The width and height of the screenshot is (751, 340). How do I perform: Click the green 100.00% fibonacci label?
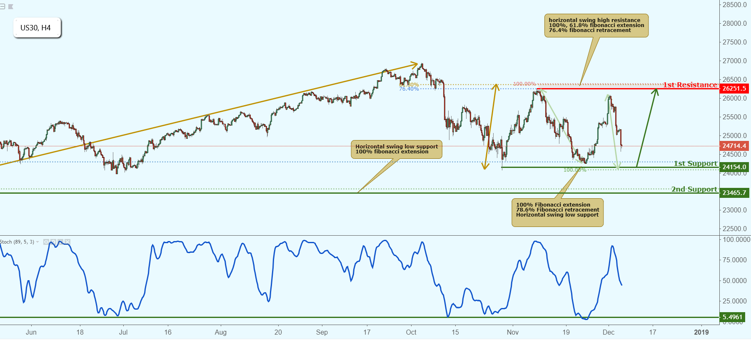pos(575,170)
